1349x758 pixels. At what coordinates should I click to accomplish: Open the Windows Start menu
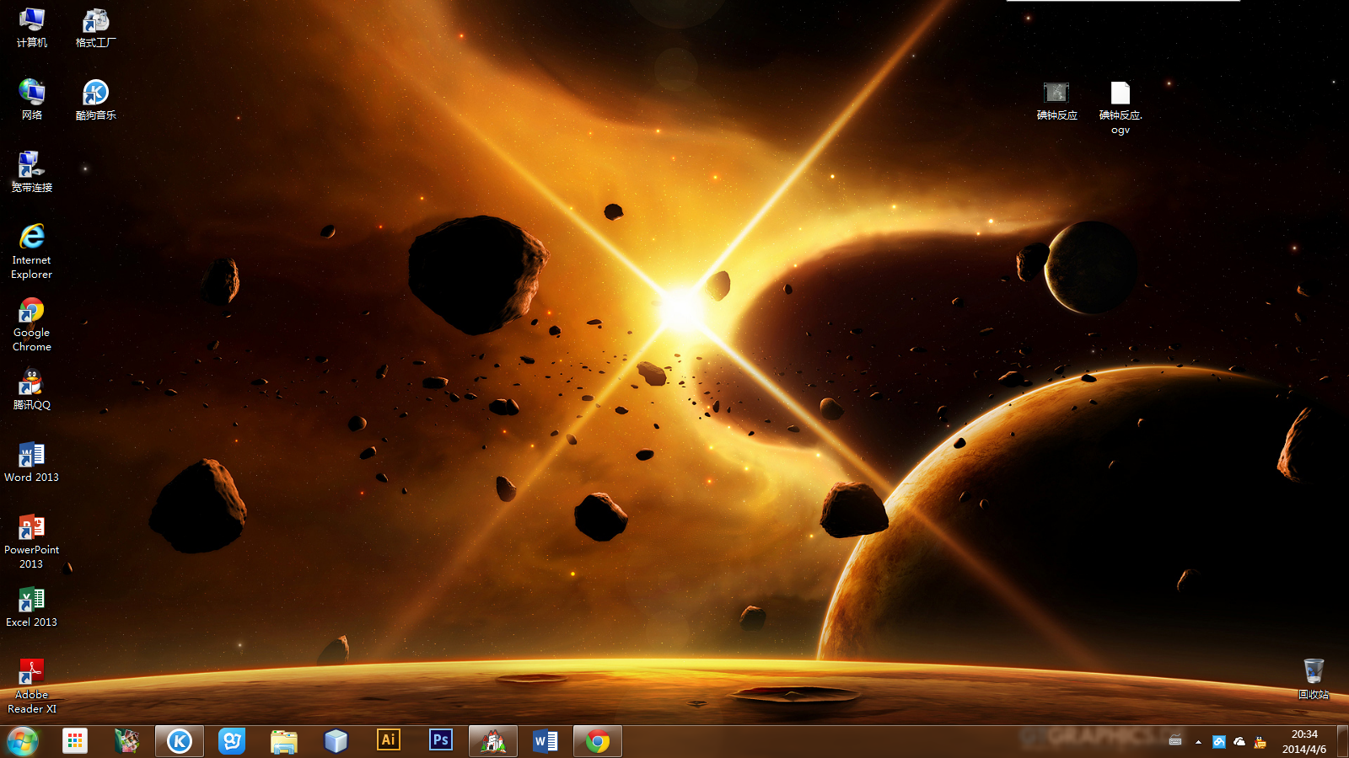(23, 741)
